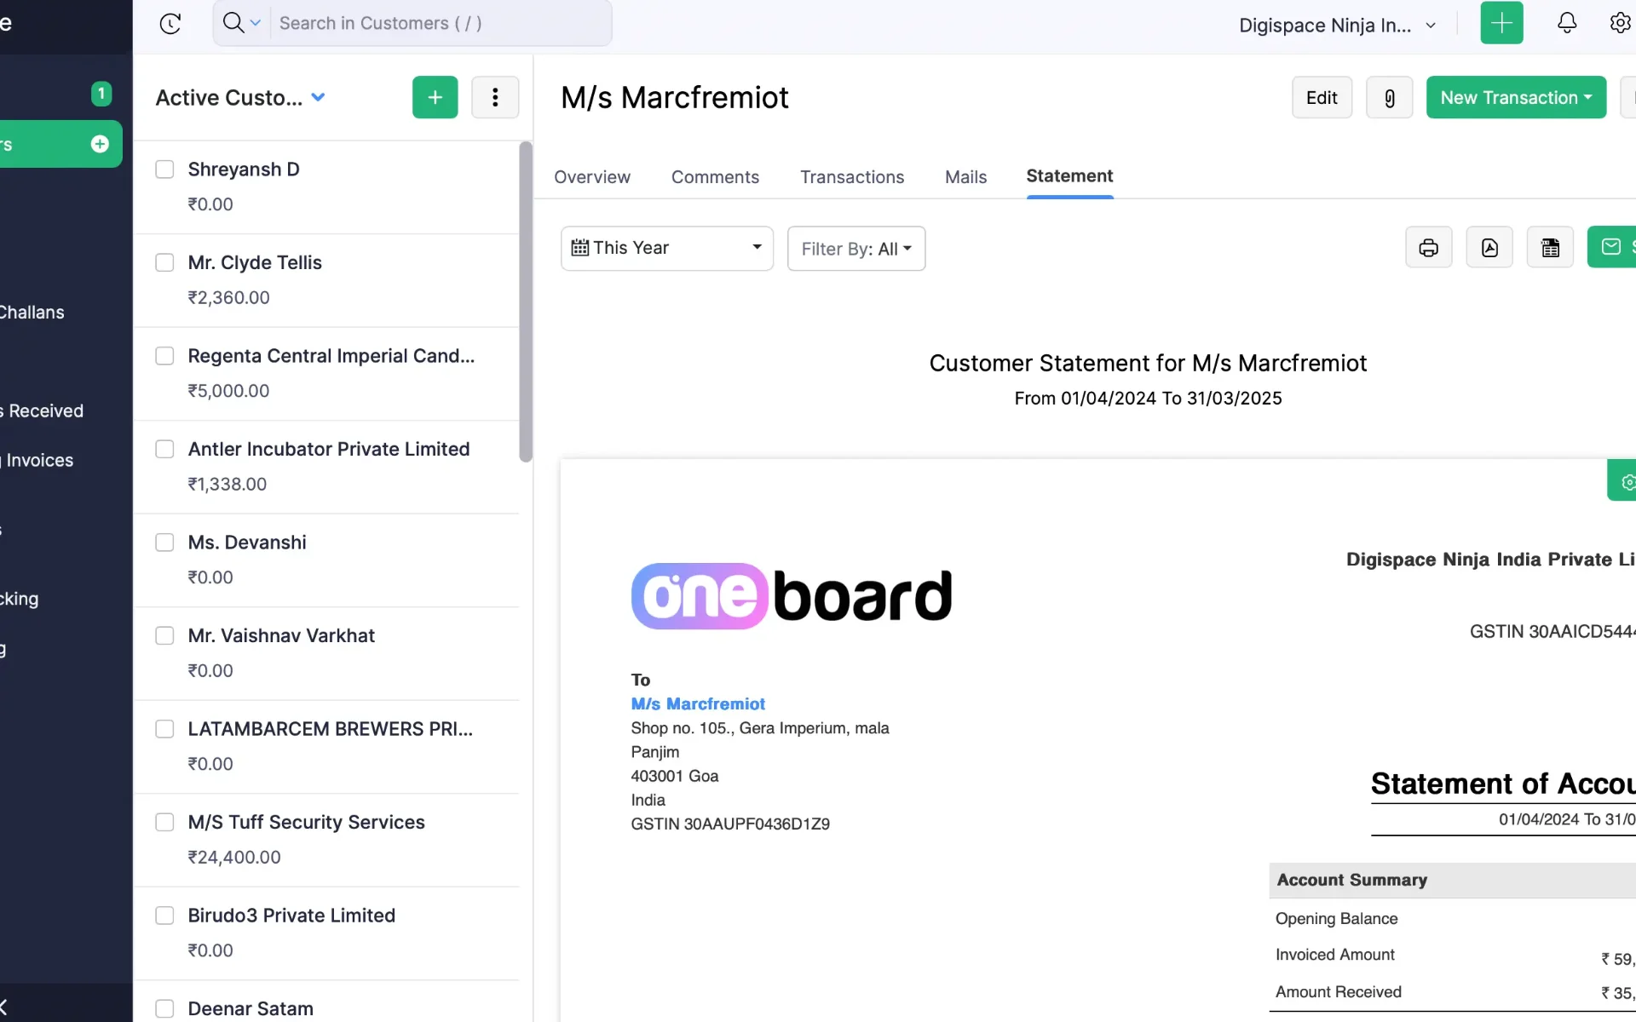Screen dimensions: 1636x1022
Task: Select the Ms. Devanshi checkbox
Action: point(164,543)
